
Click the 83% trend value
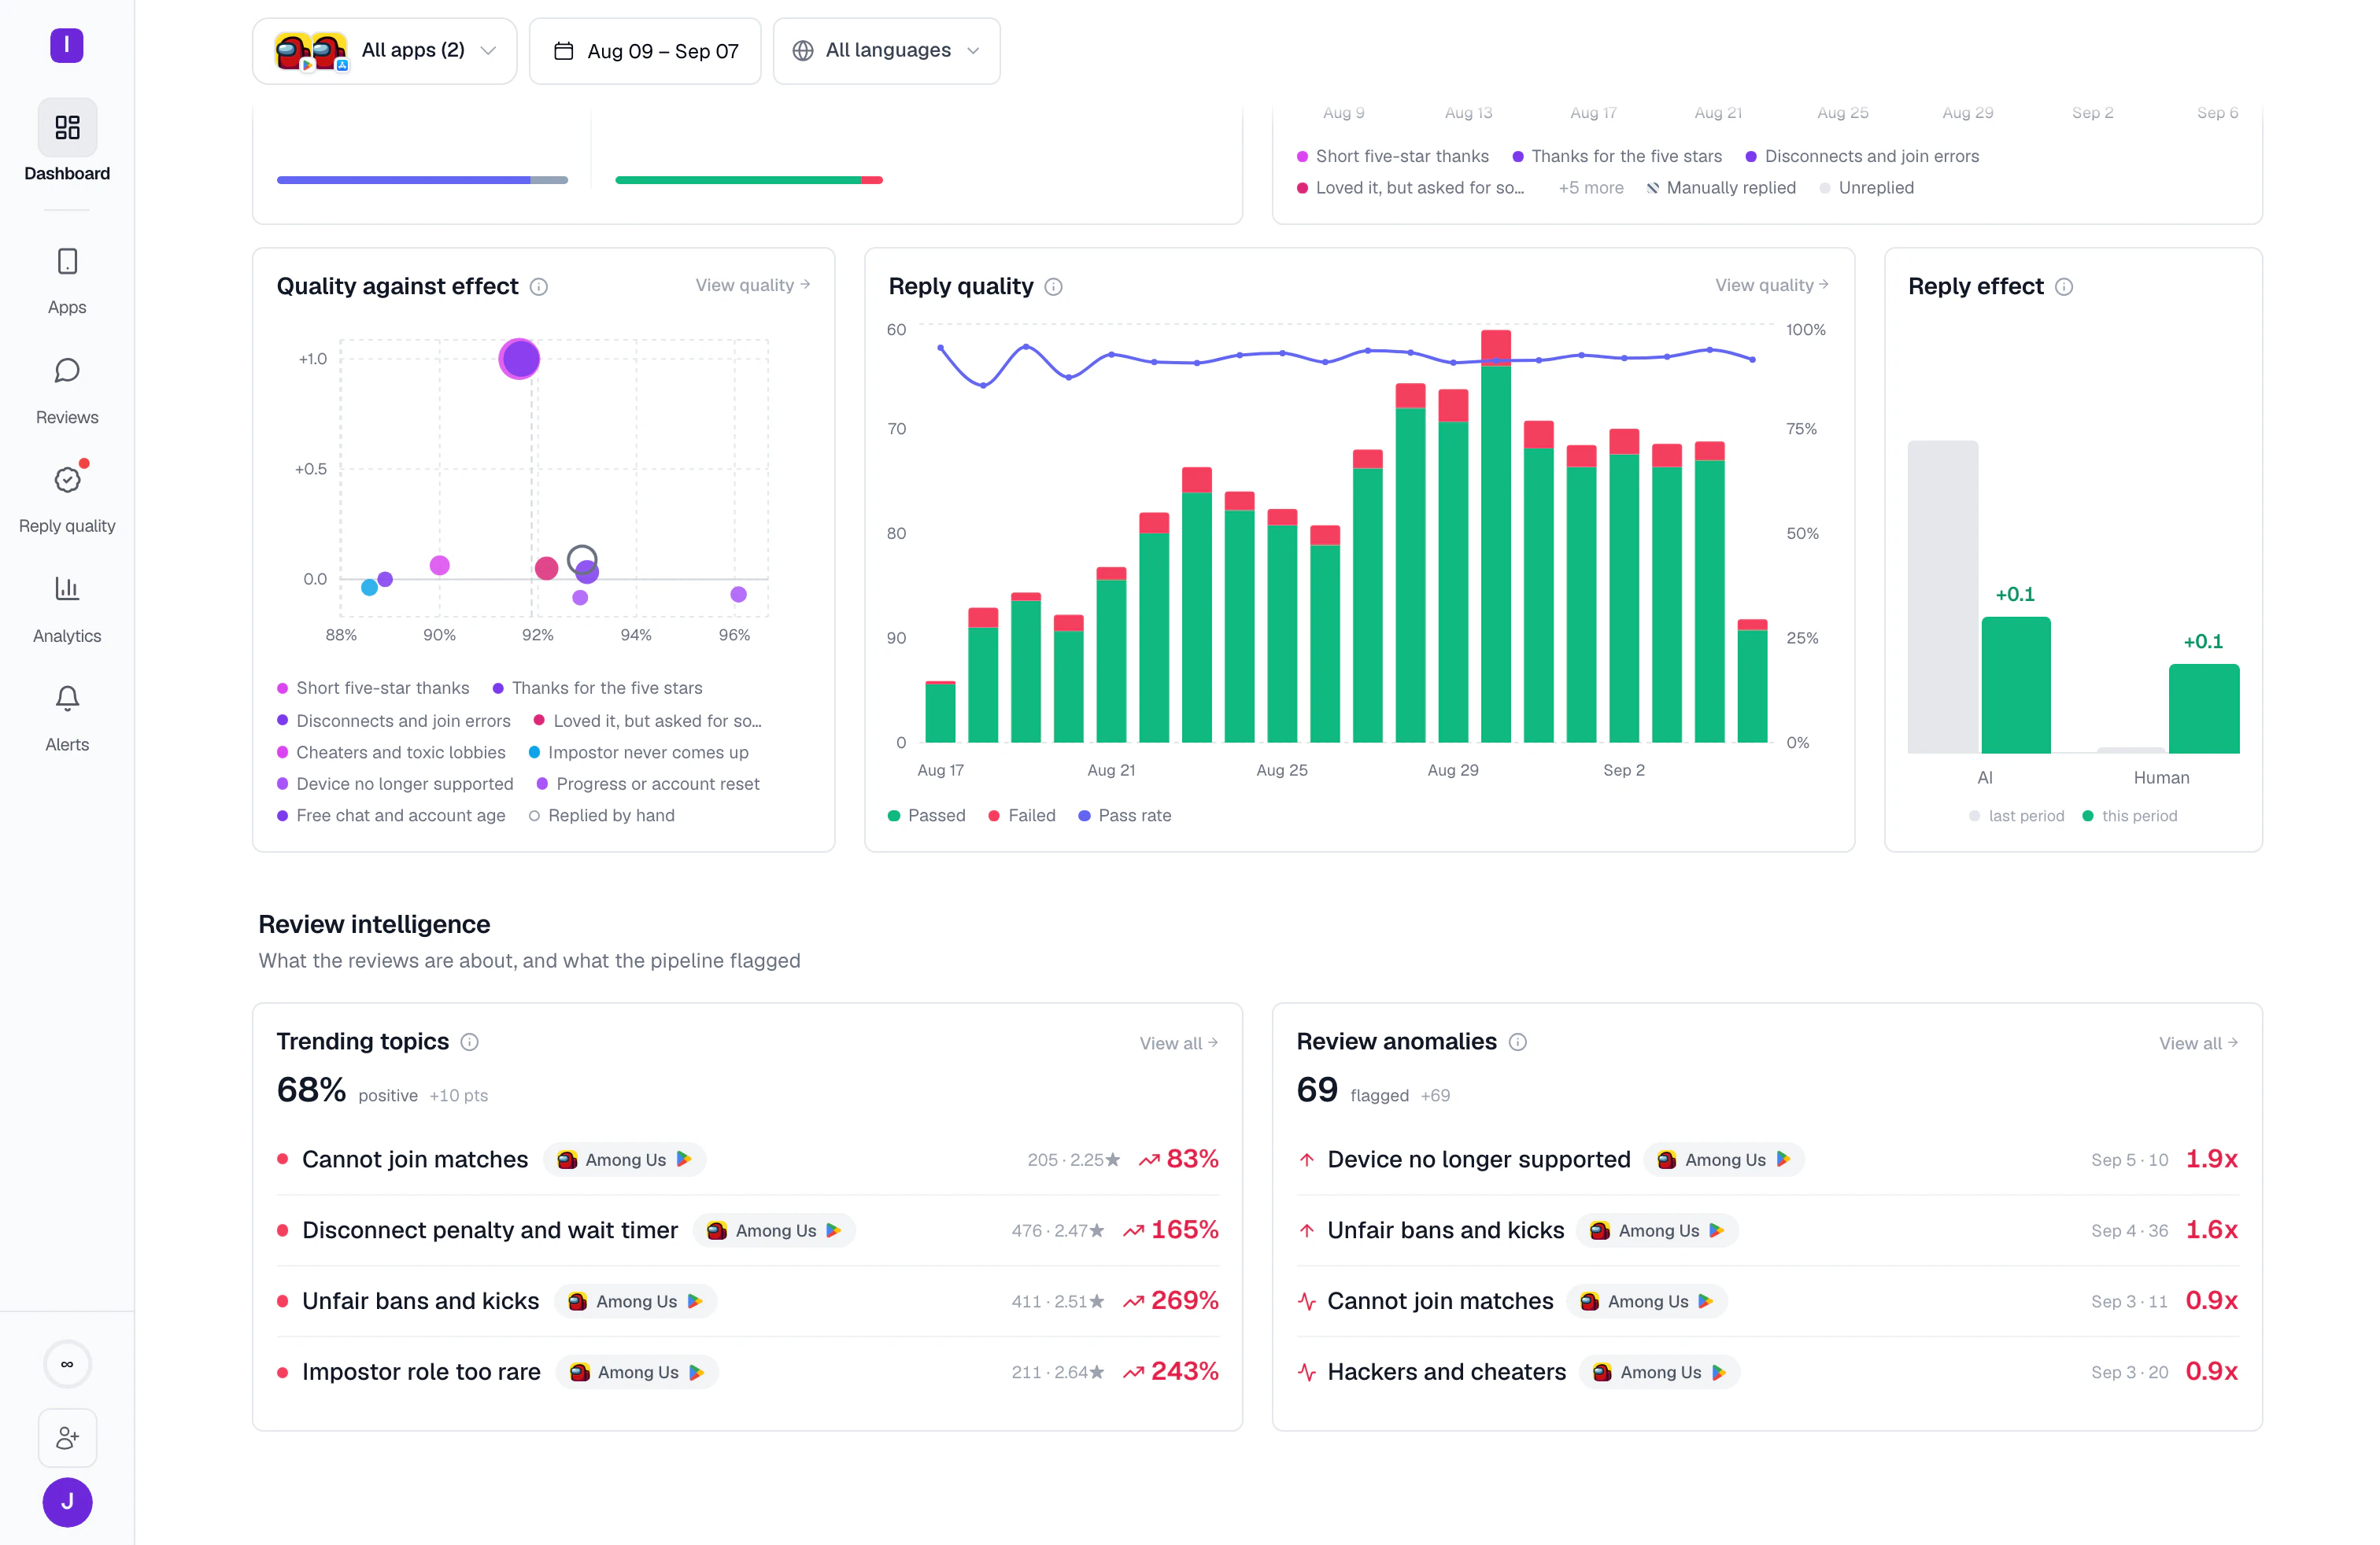1192,1160
